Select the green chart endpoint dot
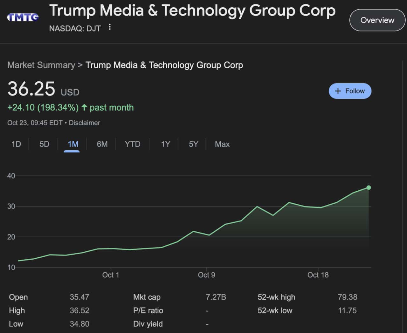407x333 pixels. (368, 187)
